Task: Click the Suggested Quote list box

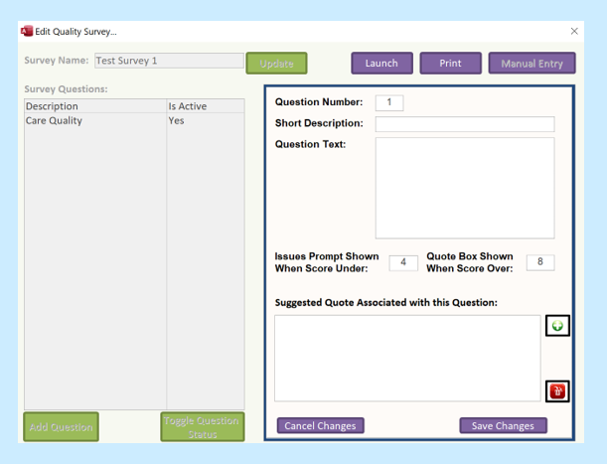Action: coord(407,359)
